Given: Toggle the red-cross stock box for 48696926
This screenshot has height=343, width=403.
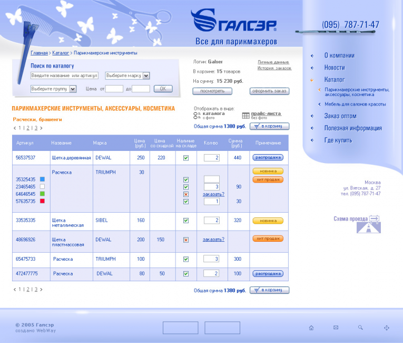Looking at the screenshot, I should 186,240.
